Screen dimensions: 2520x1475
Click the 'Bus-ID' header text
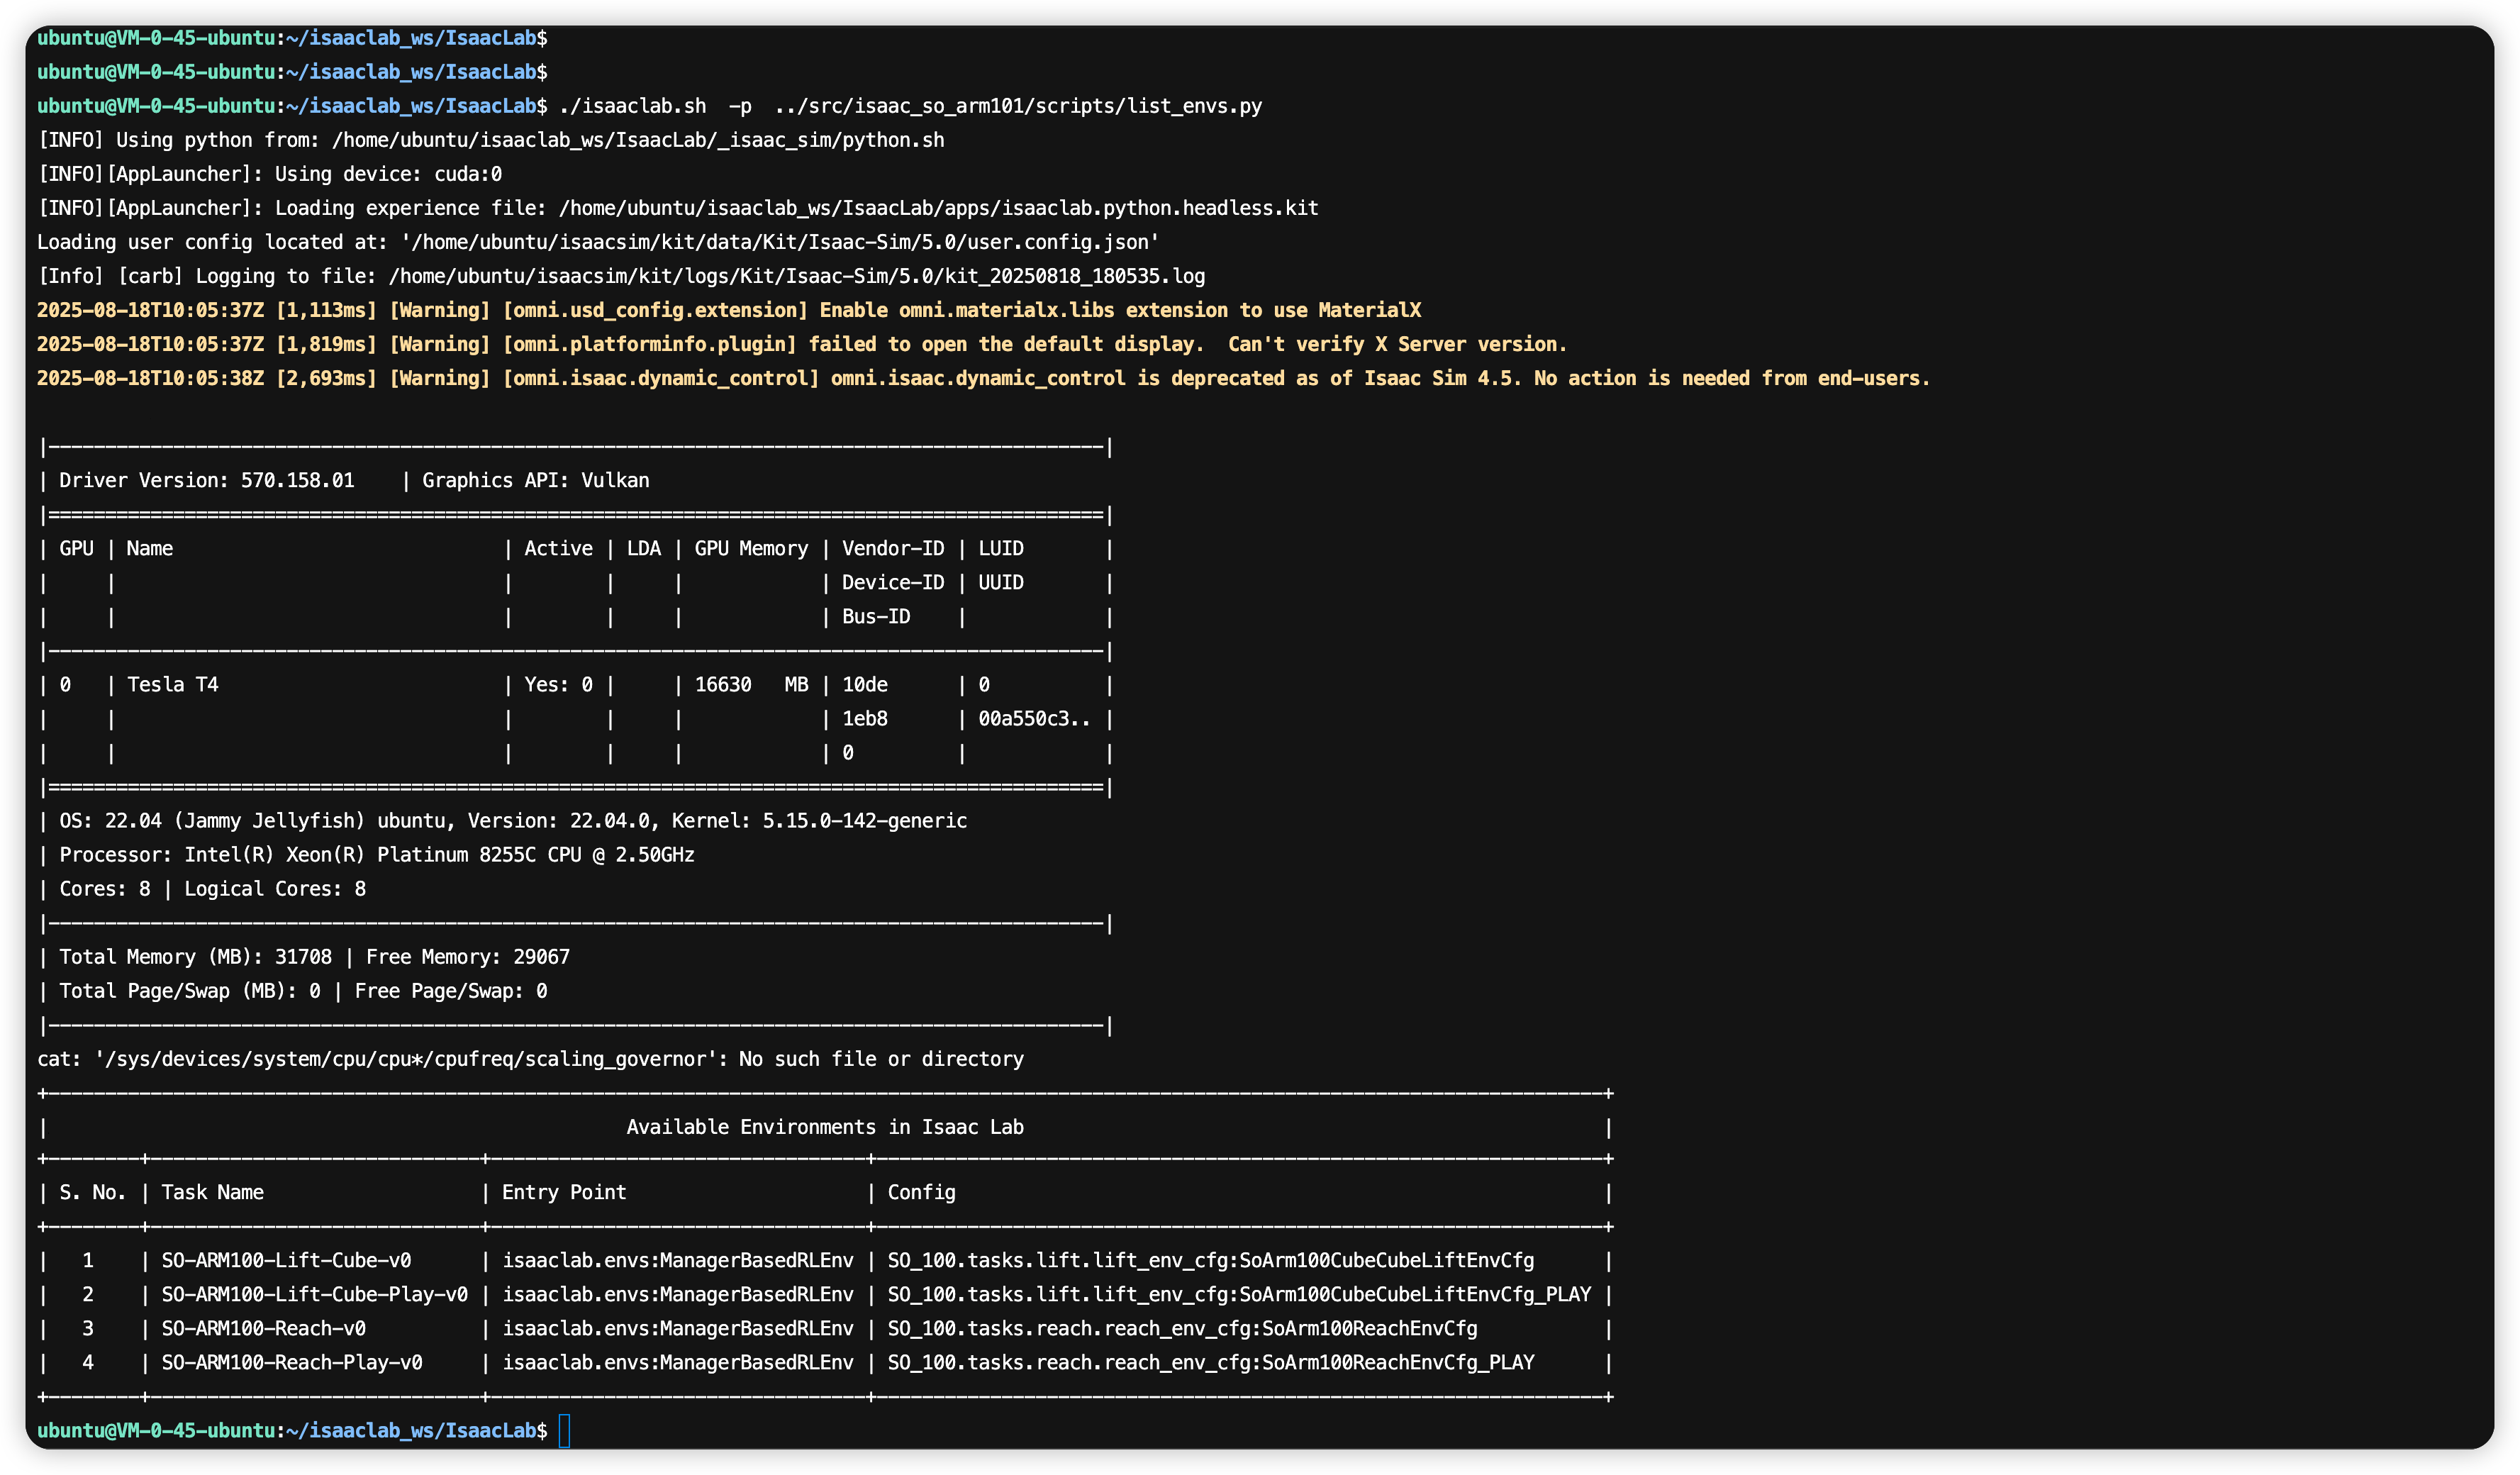click(x=876, y=616)
